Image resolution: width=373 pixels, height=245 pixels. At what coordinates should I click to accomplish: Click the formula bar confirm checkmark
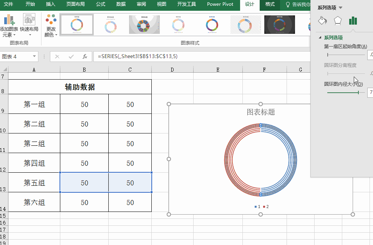pos(71,57)
